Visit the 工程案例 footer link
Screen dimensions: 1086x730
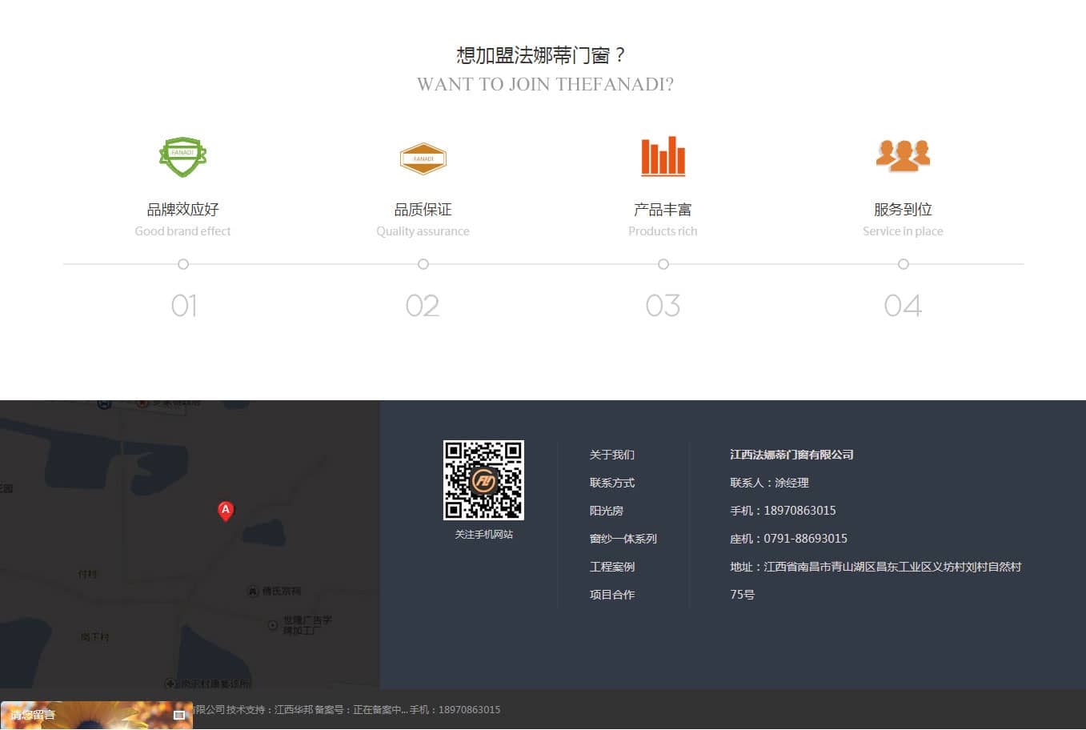click(x=611, y=567)
